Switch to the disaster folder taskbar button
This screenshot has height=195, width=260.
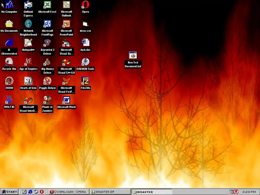pos(152,192)
